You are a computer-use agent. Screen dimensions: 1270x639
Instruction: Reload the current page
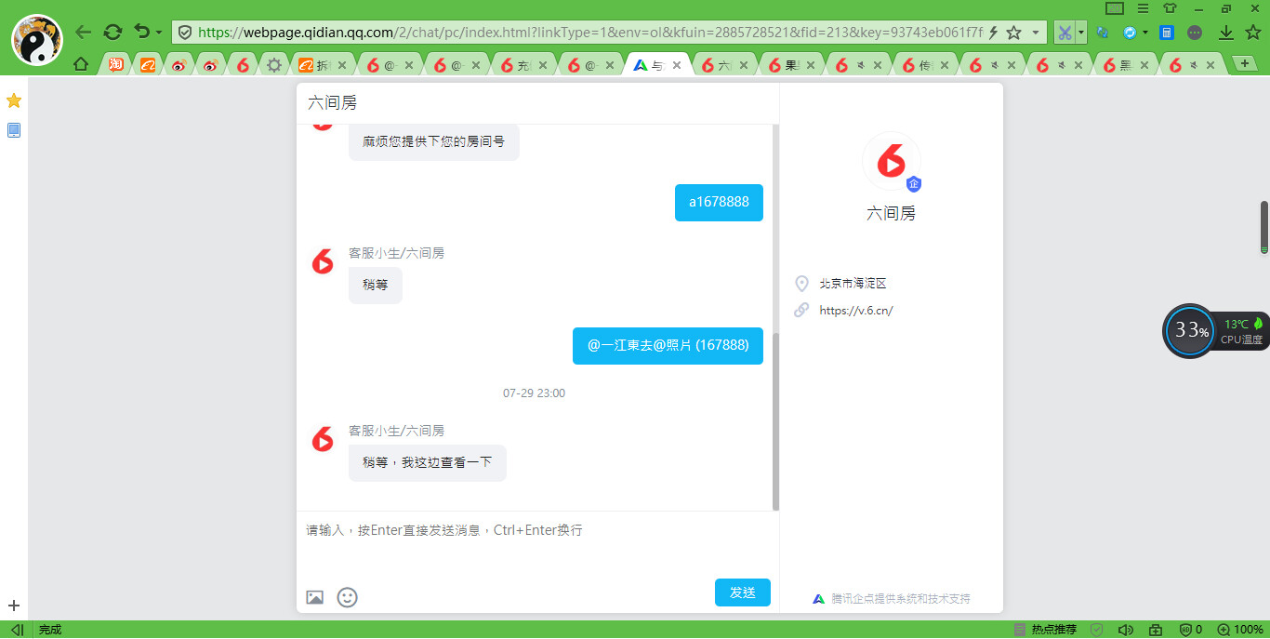(112, 32)
